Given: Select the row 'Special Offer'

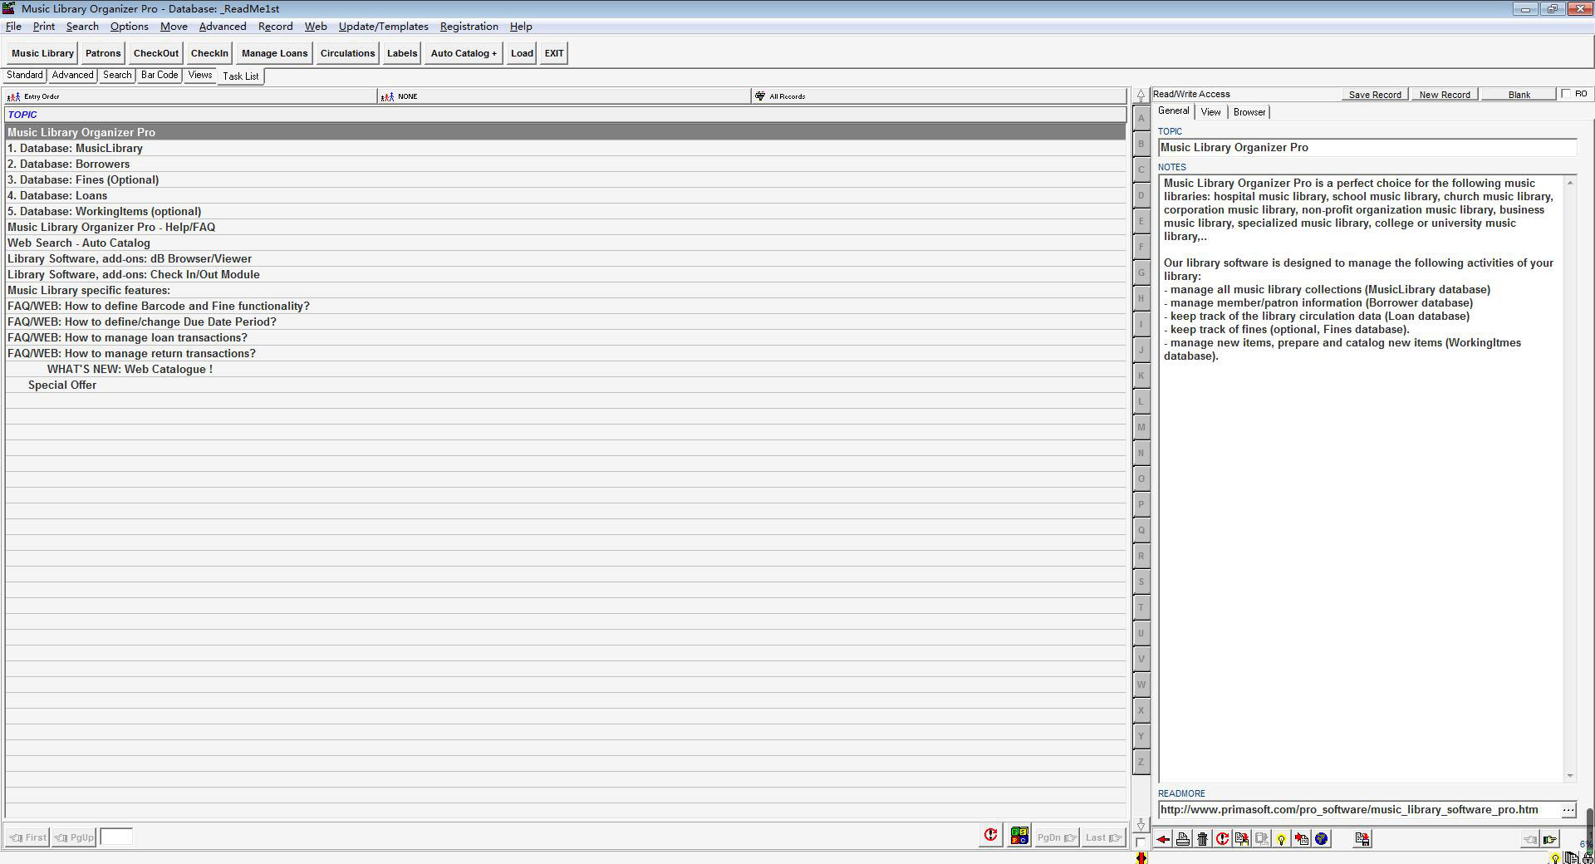Looking at the screenshot, I should [565, 385].
